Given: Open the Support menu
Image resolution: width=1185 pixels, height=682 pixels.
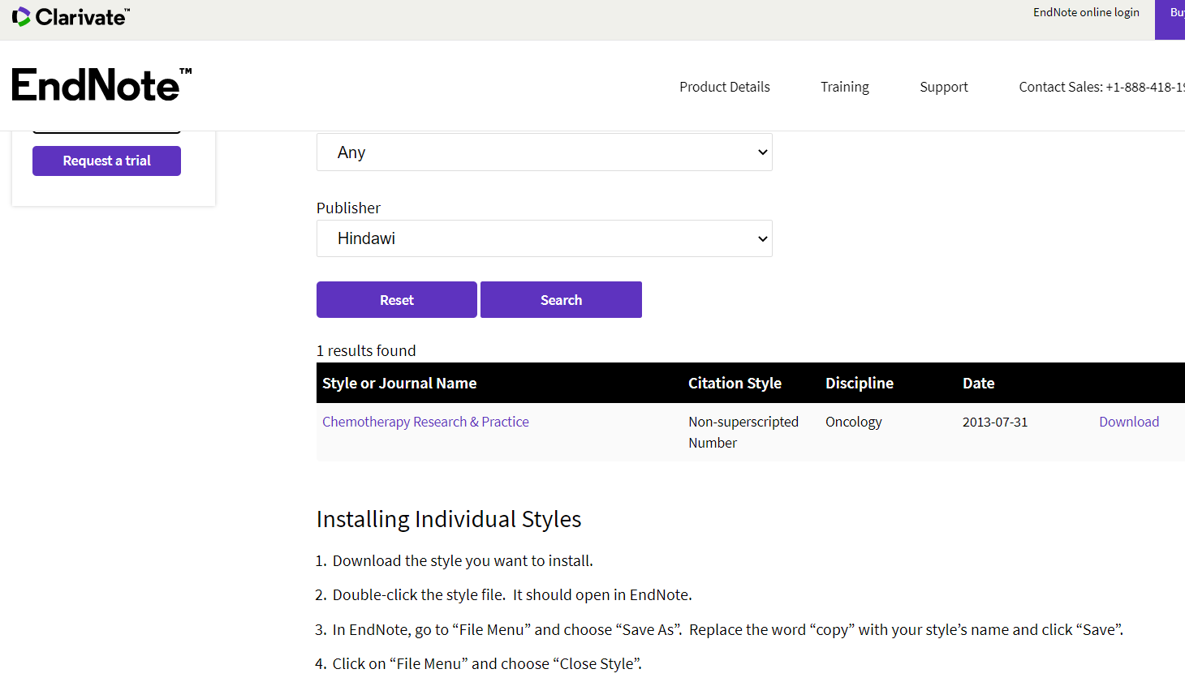Looking at the screenshot, I should point(944,87).
